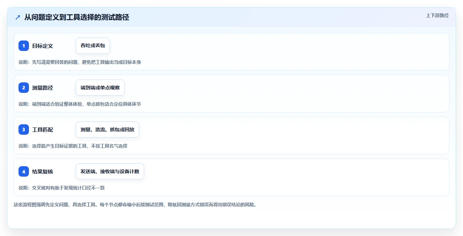Screen dimensions: 463x236
Task: Click the 测量路径 step label
Action: click(x=43, y=88)
